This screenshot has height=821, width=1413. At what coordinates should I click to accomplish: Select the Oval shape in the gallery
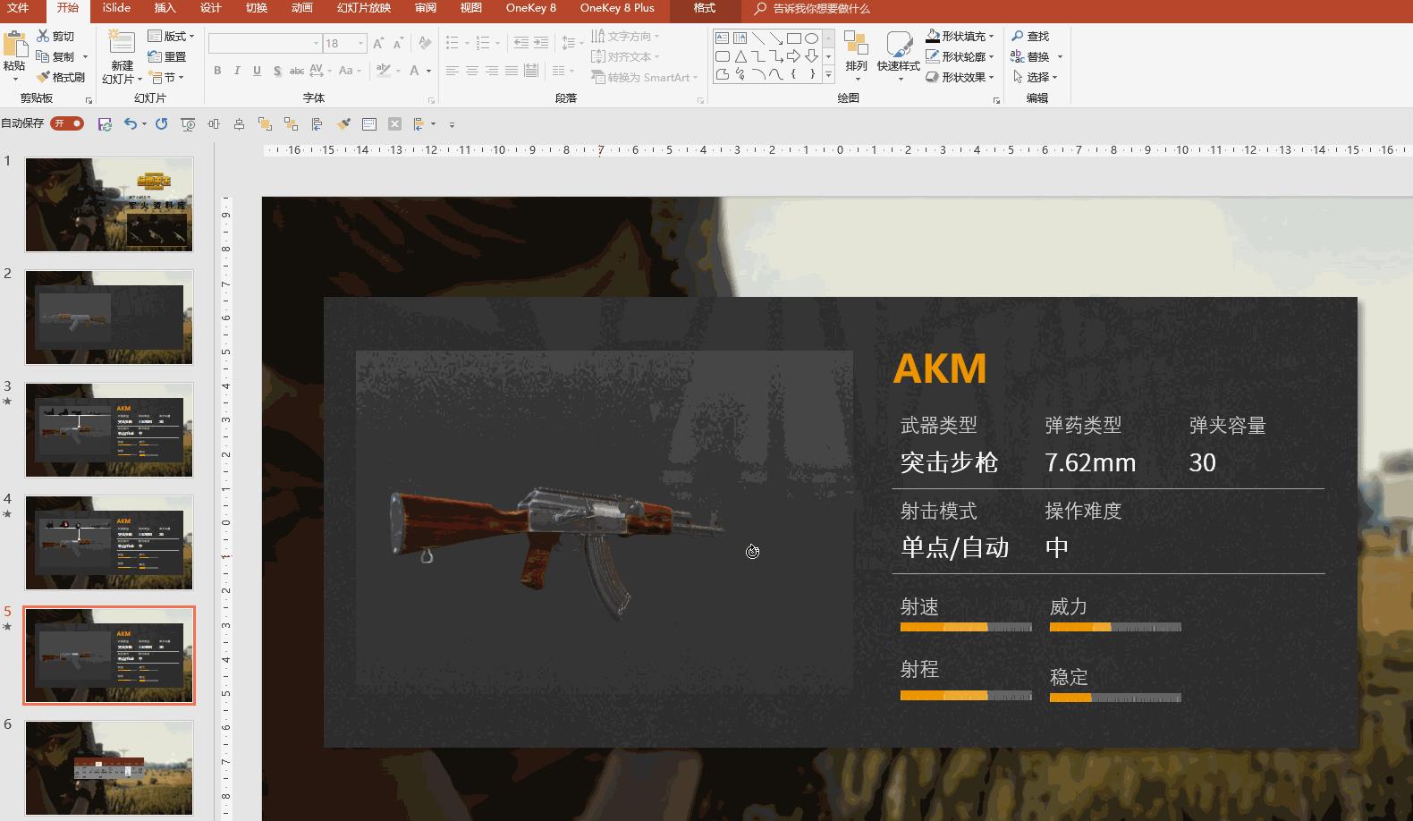pos(811,38)
